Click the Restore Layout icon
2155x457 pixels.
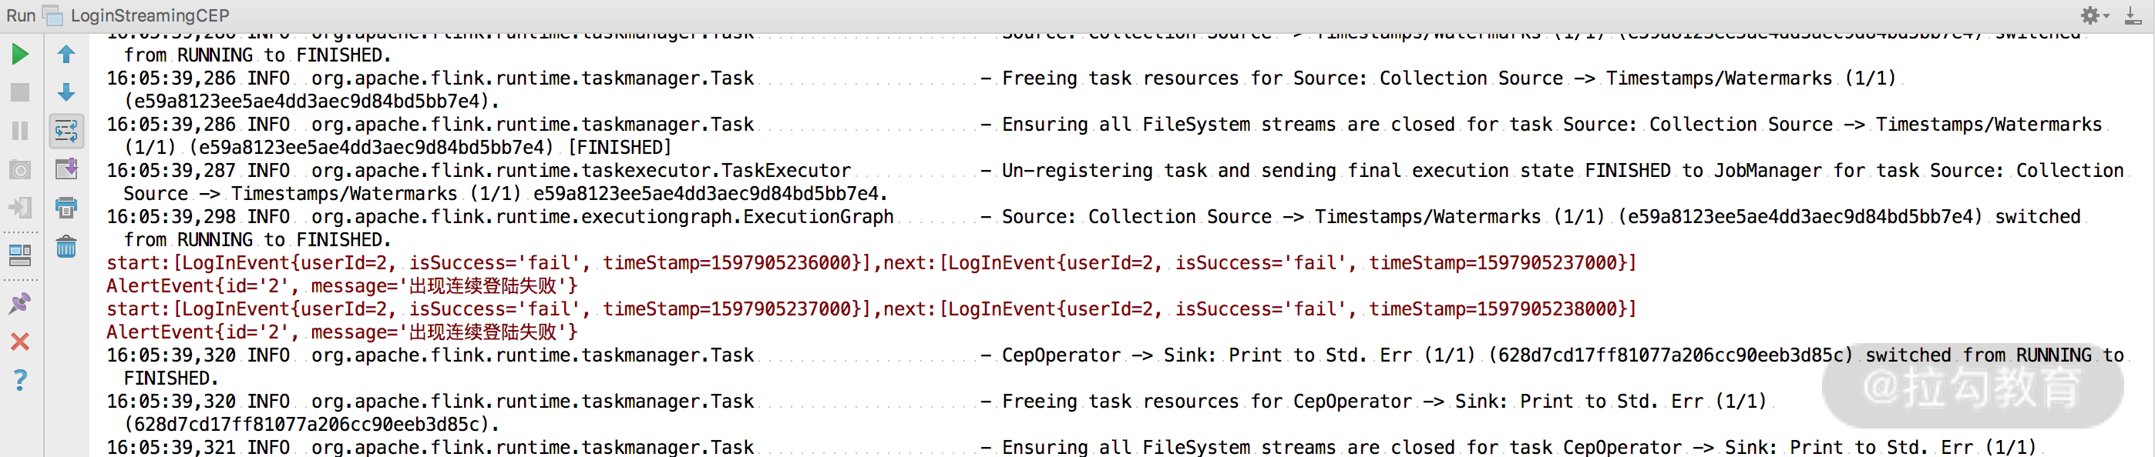pyautogui.click(x=20, y=255)
